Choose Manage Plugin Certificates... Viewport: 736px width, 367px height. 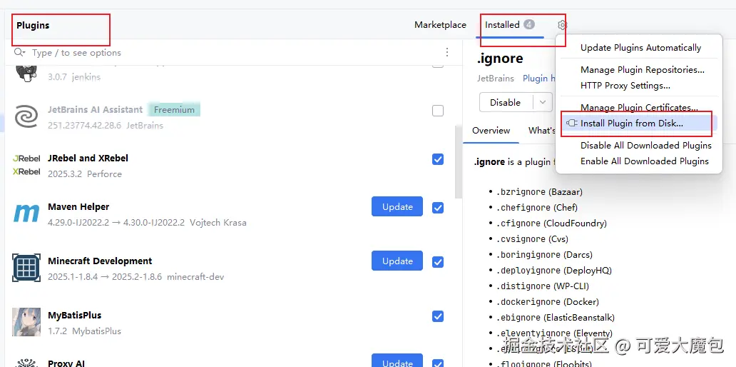click(x=639, y=108)
